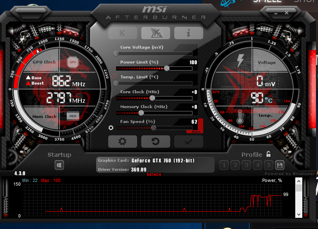The height and width of the screenshot is (229, 318).
Task: Open fan speed gear settings icon
Action: tap(111, 127)
